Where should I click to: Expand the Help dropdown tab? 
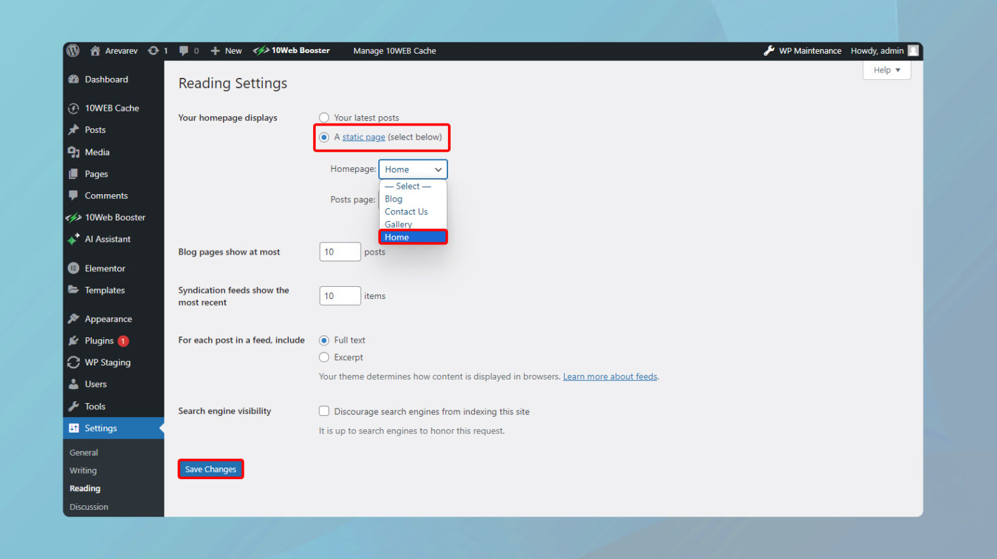coord(887,70)
